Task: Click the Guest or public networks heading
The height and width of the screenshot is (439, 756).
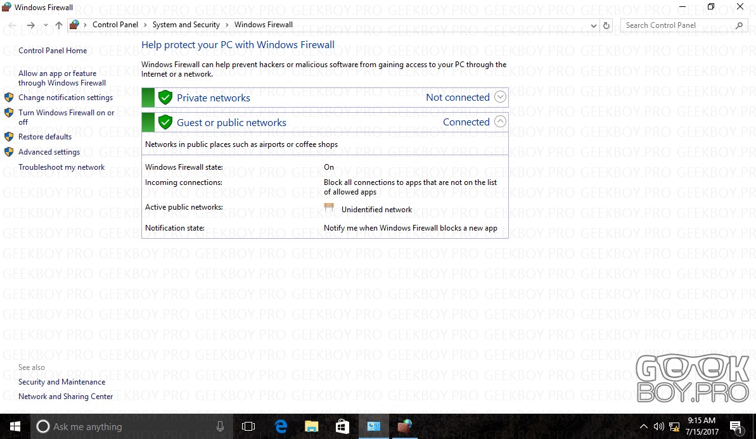Action: tap(231, 122)
